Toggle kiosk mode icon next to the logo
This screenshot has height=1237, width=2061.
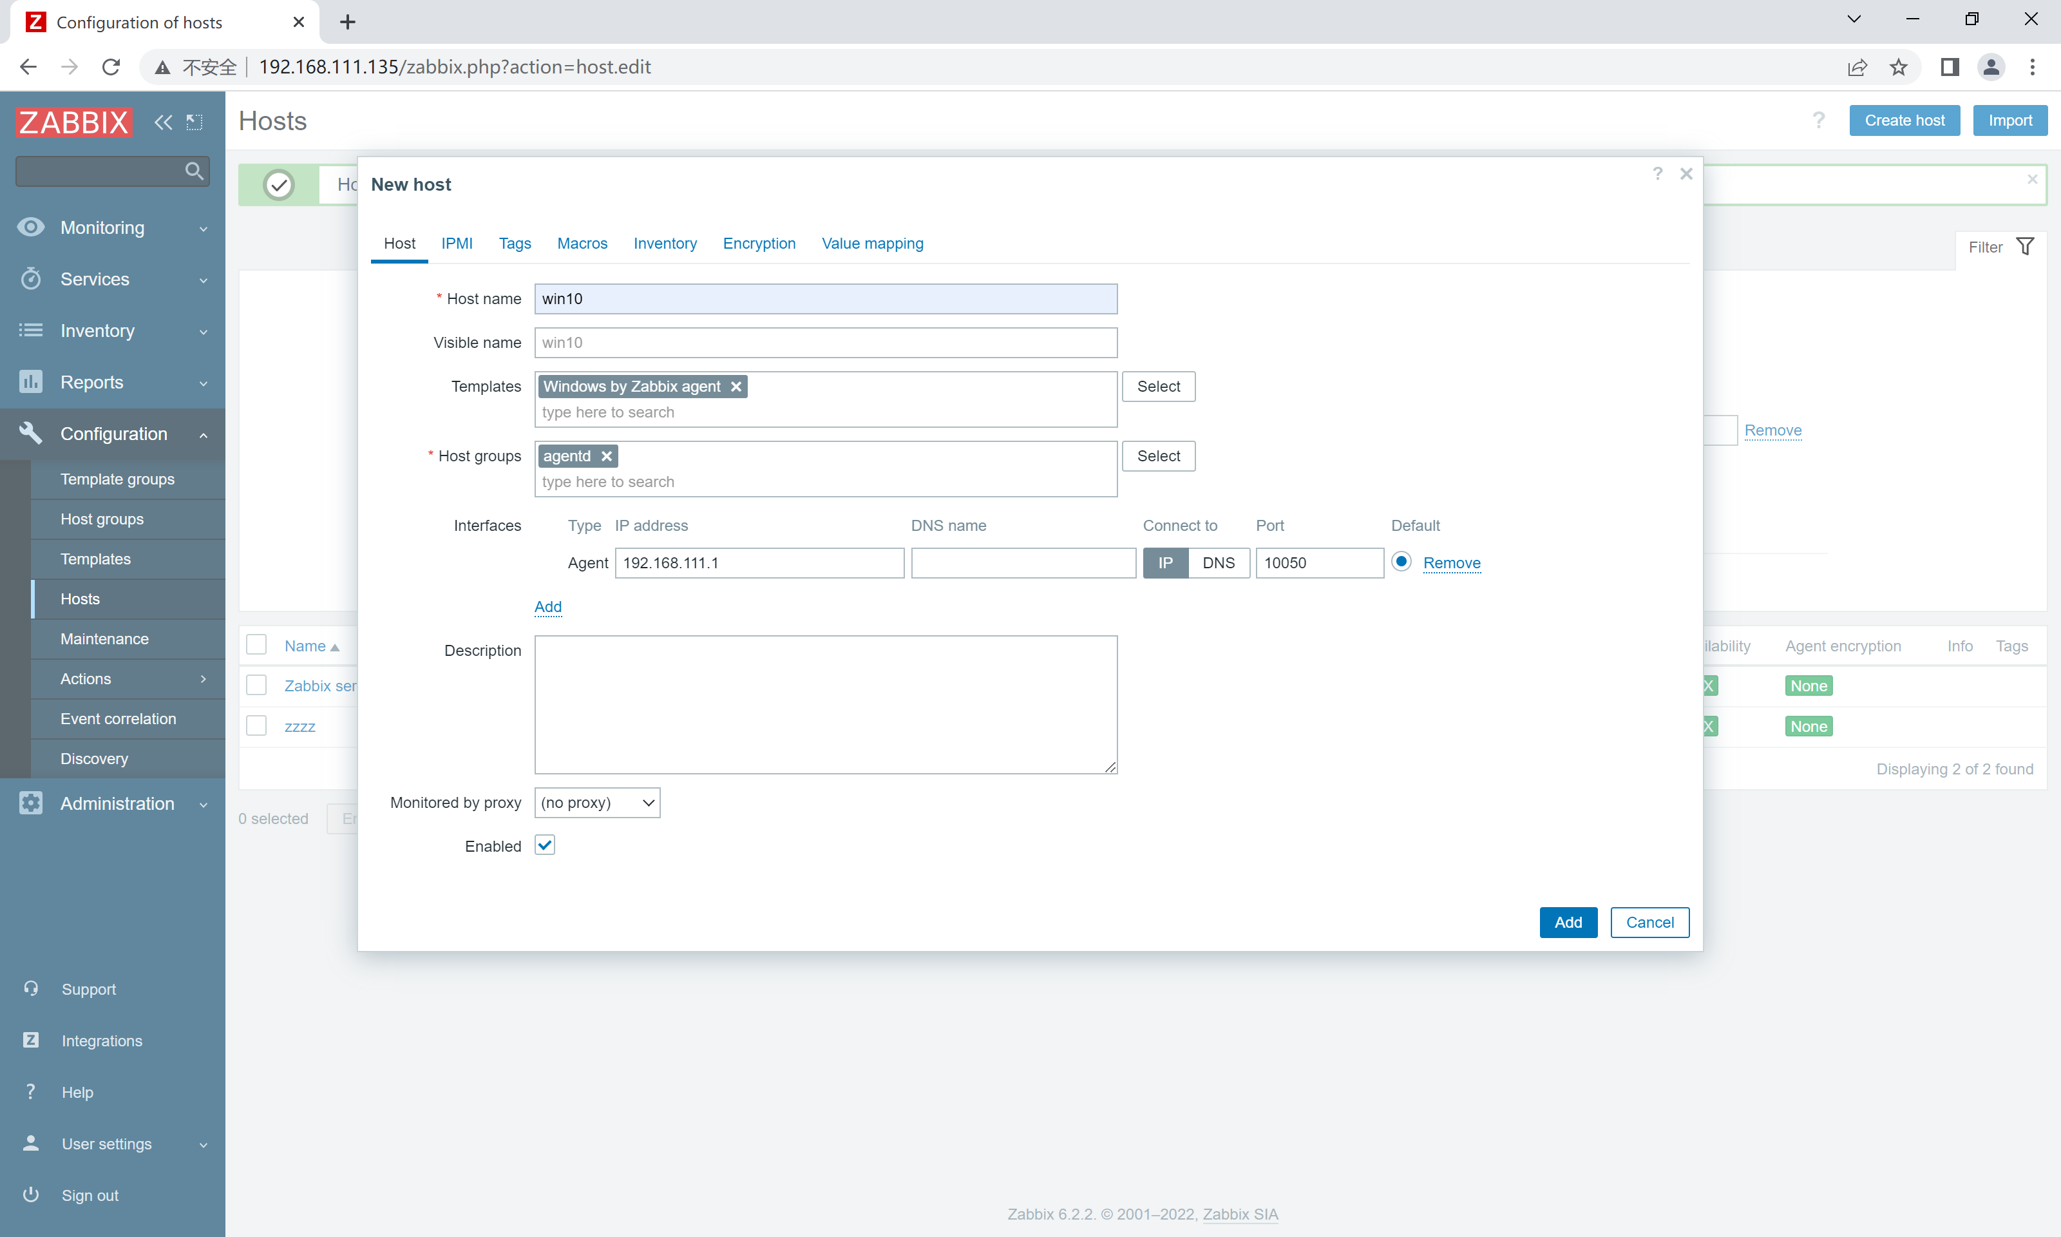[194, 122]
